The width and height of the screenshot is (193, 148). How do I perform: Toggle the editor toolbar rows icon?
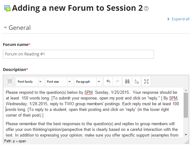10,81
